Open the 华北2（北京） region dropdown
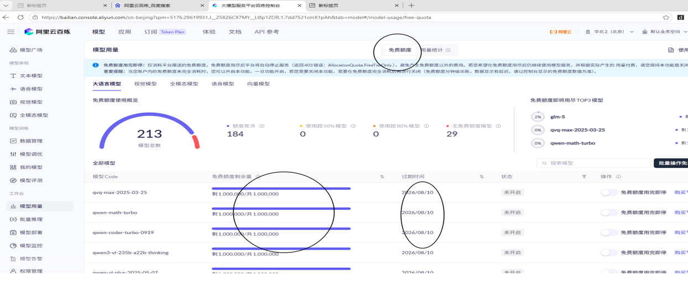This screenshot has height=281, width=688. point(609,32)
